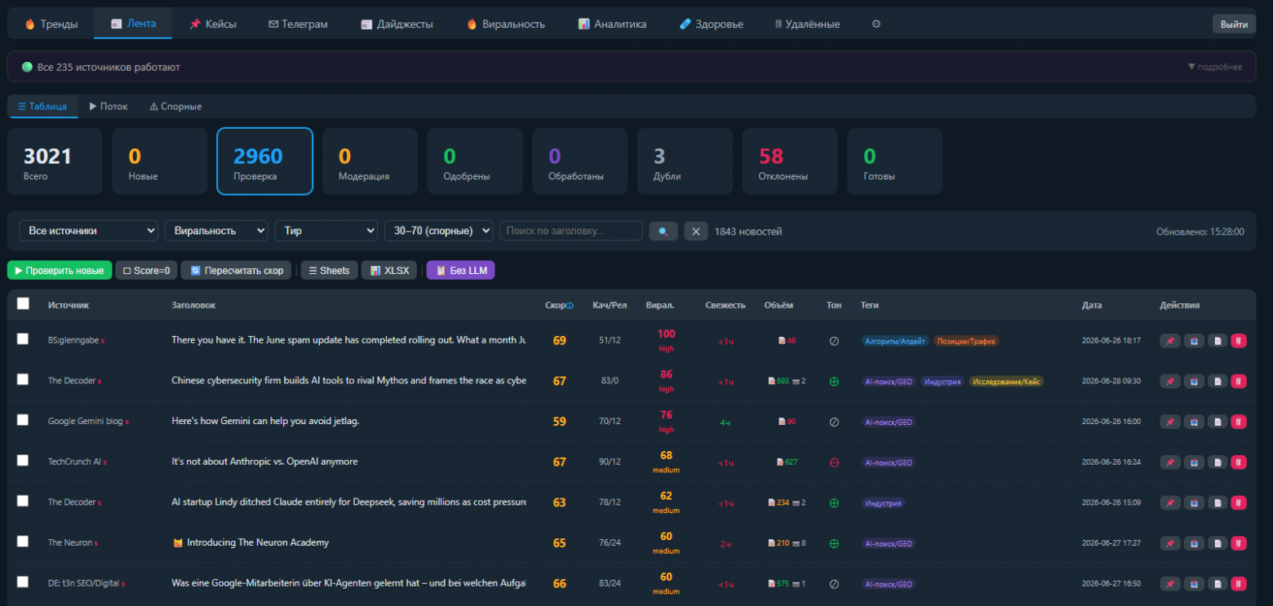Delete the TechCrunch AI news item
Viewport: 1273px width, 606px height.
tap(1238, 462)
